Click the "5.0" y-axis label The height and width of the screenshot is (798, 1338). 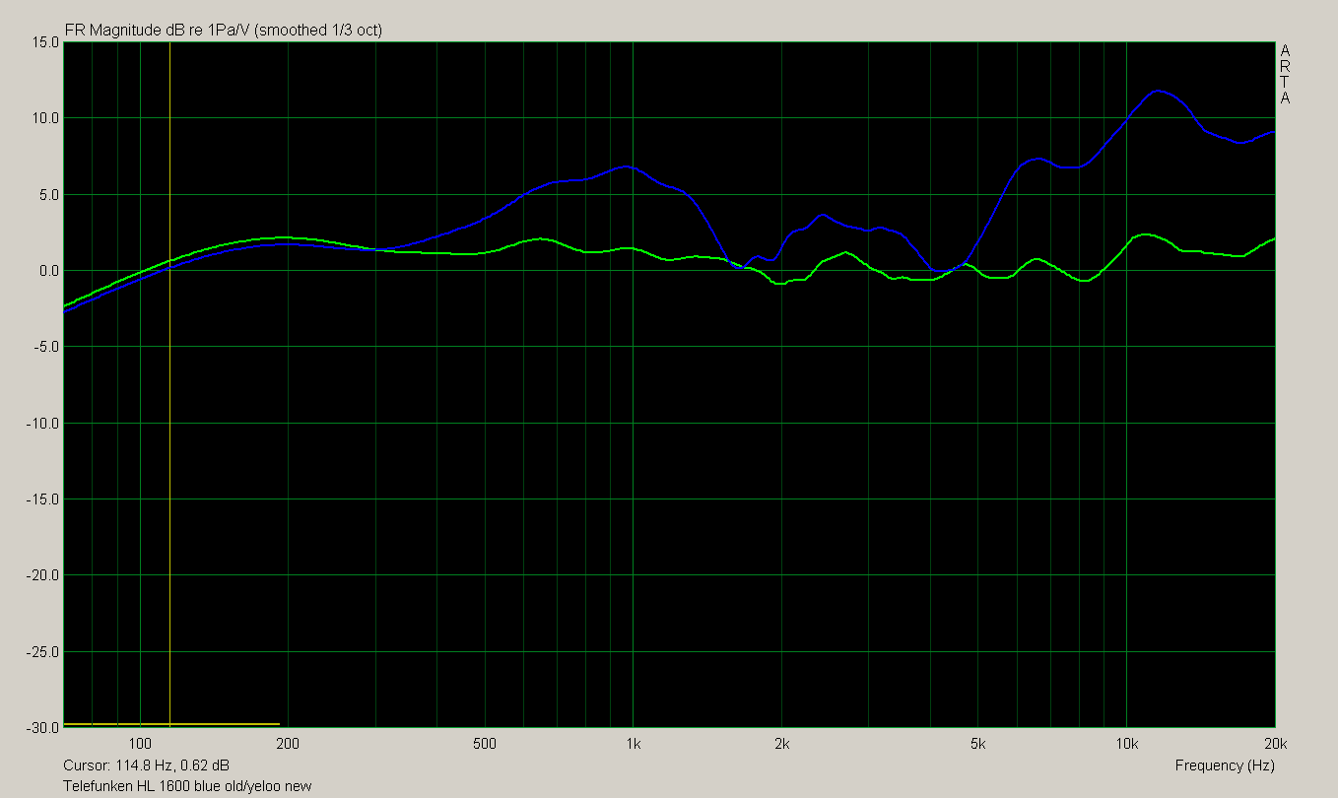click(48, 195)
